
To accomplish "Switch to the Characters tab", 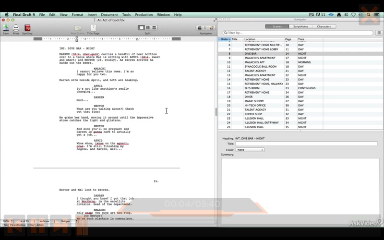I will [324, 26].
